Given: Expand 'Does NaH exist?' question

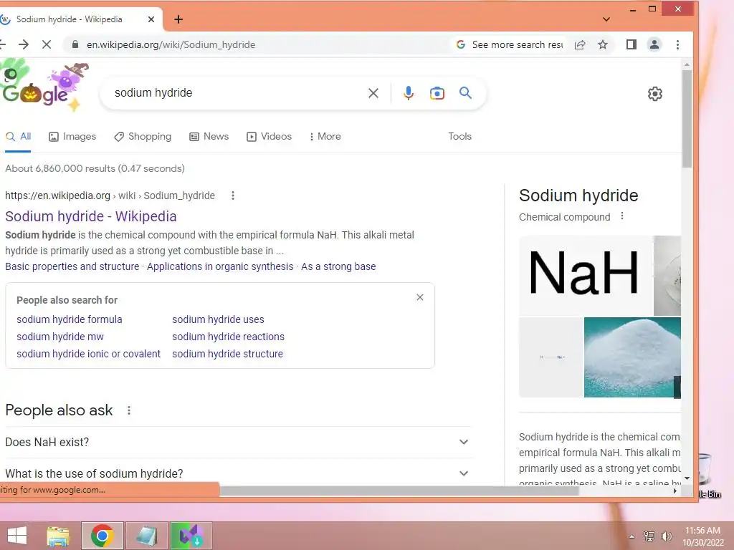Looking at the screenshot, I should point(237,442).
